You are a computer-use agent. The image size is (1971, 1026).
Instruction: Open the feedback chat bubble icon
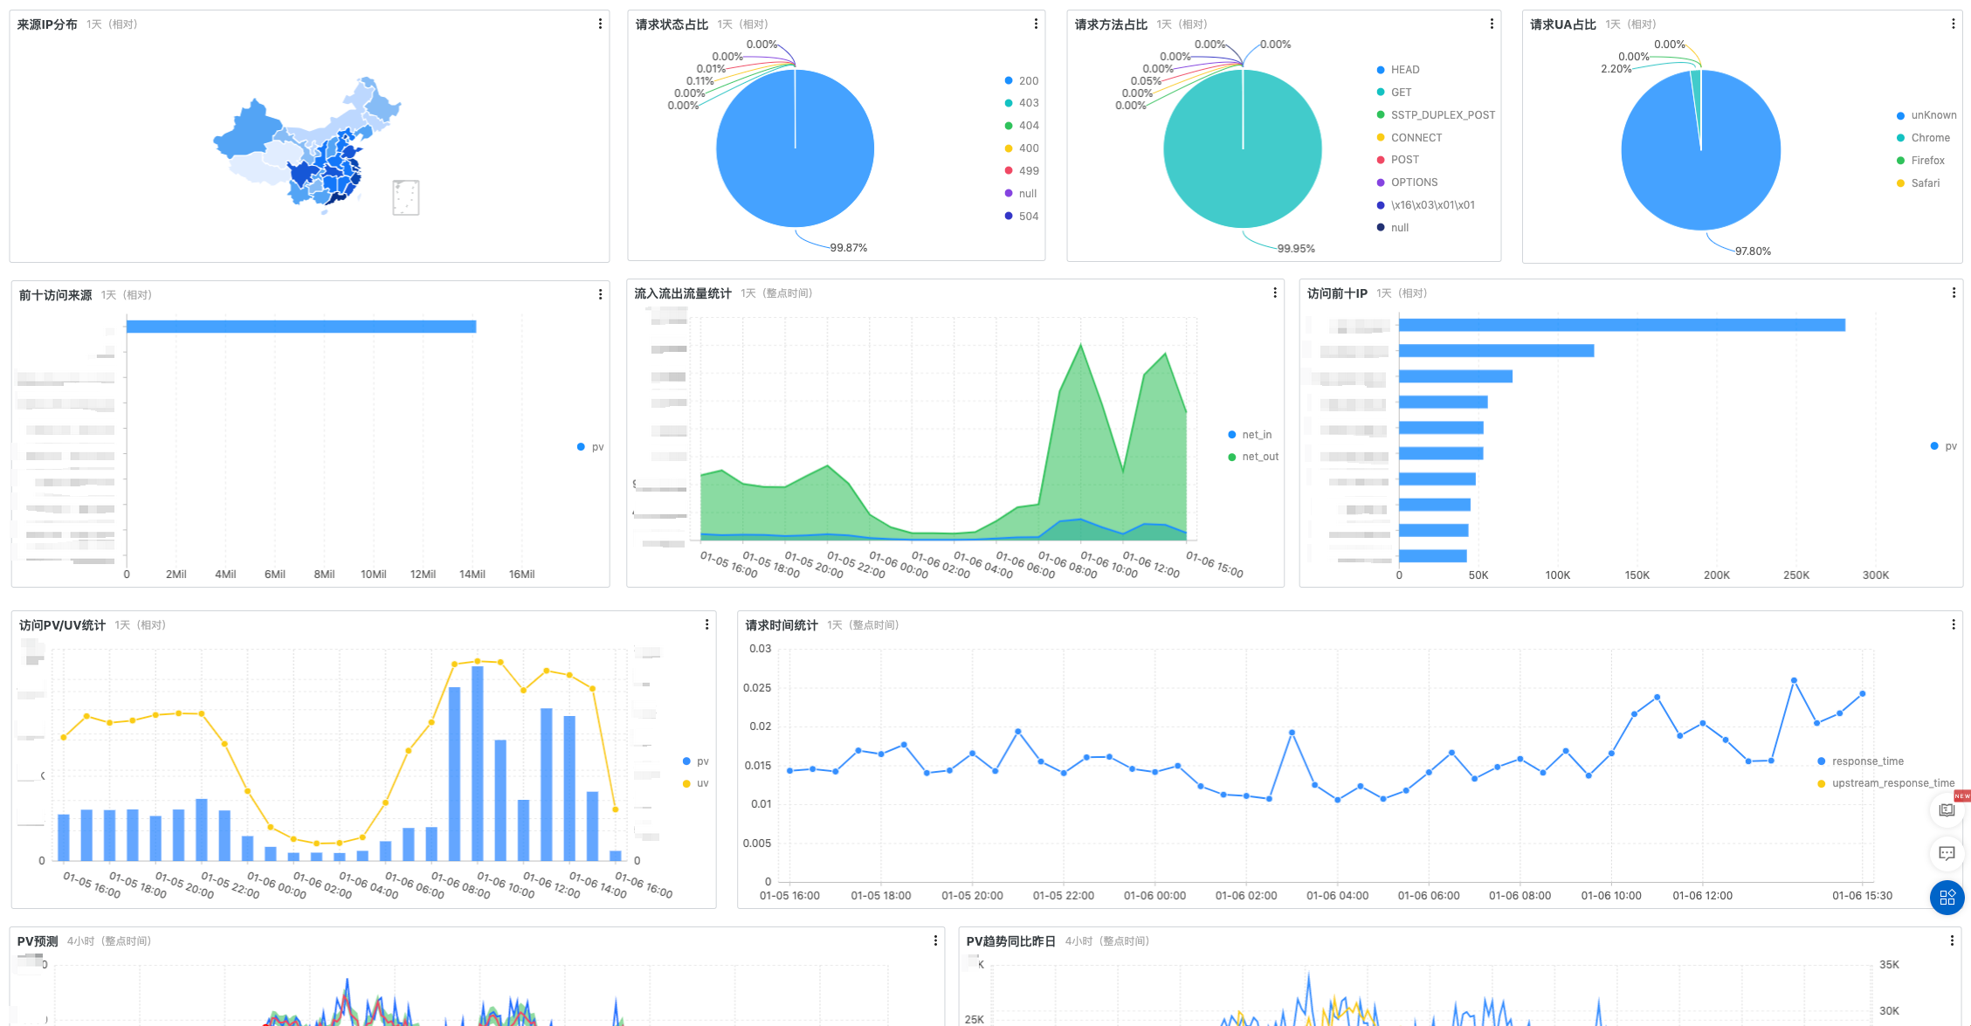point(1947,853)
